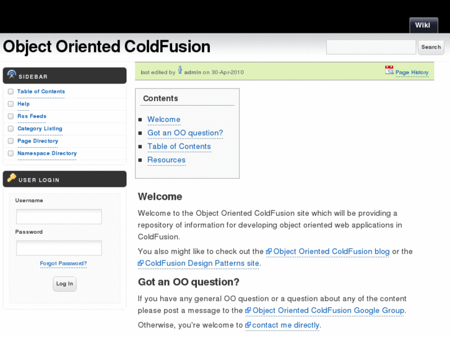
Task: Click the Contents box heading
Action: (160, 98)
